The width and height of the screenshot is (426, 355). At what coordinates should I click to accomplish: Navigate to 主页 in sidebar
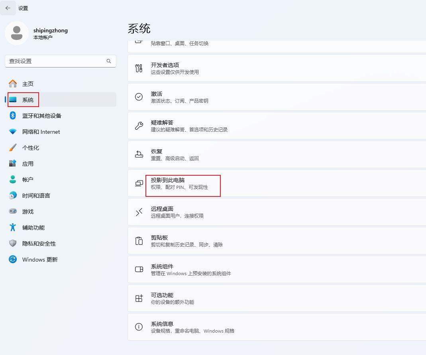[28, 84]
